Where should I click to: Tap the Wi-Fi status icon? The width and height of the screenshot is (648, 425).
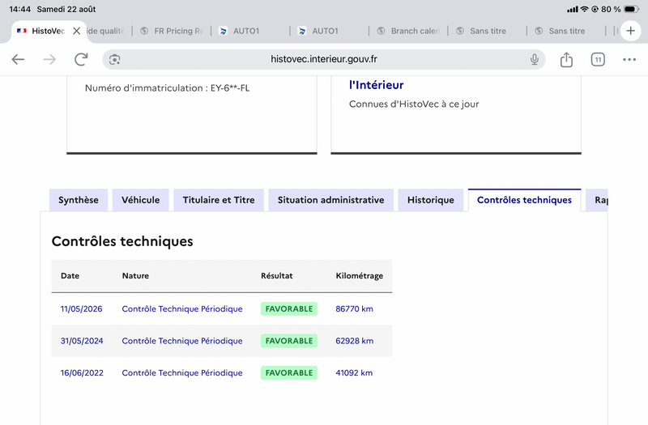[x=584, y=9]
